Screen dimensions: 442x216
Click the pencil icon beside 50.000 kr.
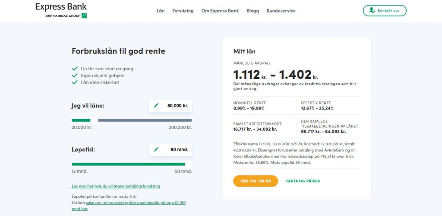tap(156, 106)
